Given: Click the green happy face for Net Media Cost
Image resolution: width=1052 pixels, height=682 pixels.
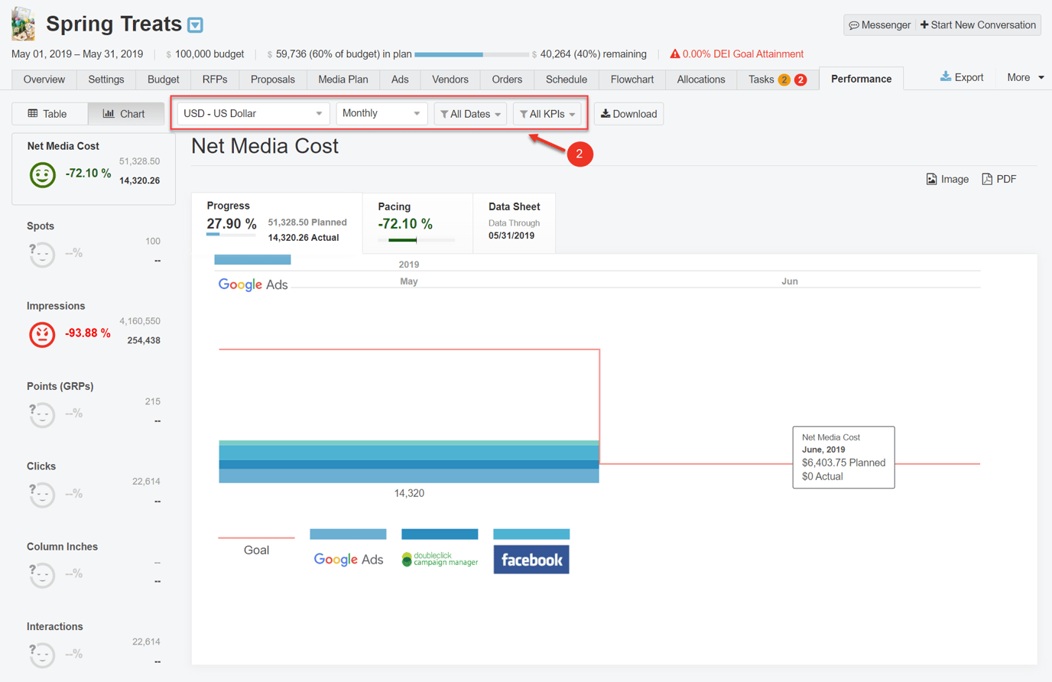Looking at the screenshot, I should click(42, 174).
